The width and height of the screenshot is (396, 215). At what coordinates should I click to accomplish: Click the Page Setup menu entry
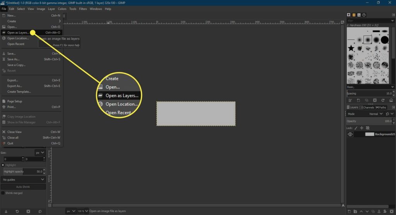click(x=31, y=102)
